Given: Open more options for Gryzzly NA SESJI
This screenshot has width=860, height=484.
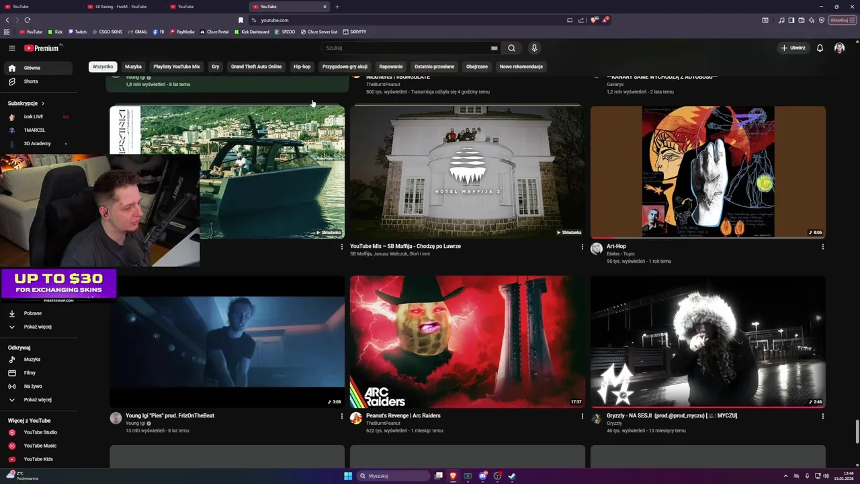Looking at the screenshot, I should tap(822, 416).
